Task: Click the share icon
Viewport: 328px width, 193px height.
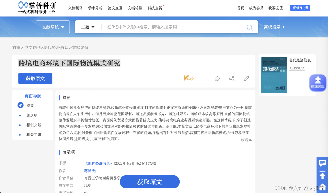Action: click(x=232, y=79)
